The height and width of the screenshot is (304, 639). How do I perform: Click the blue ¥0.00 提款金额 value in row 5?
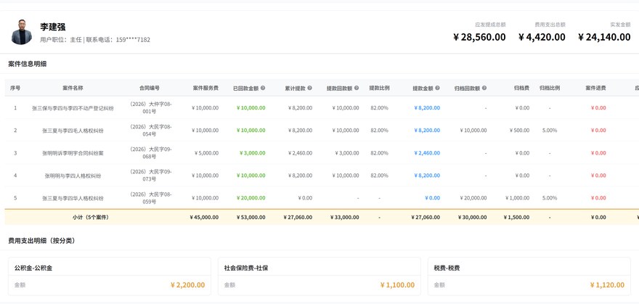point(432,198)
